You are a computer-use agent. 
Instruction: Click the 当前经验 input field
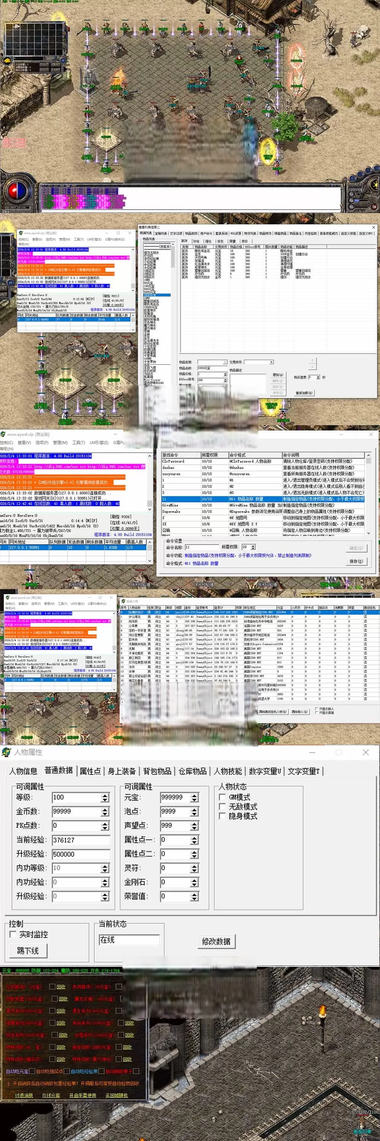(x=81, y=840)
